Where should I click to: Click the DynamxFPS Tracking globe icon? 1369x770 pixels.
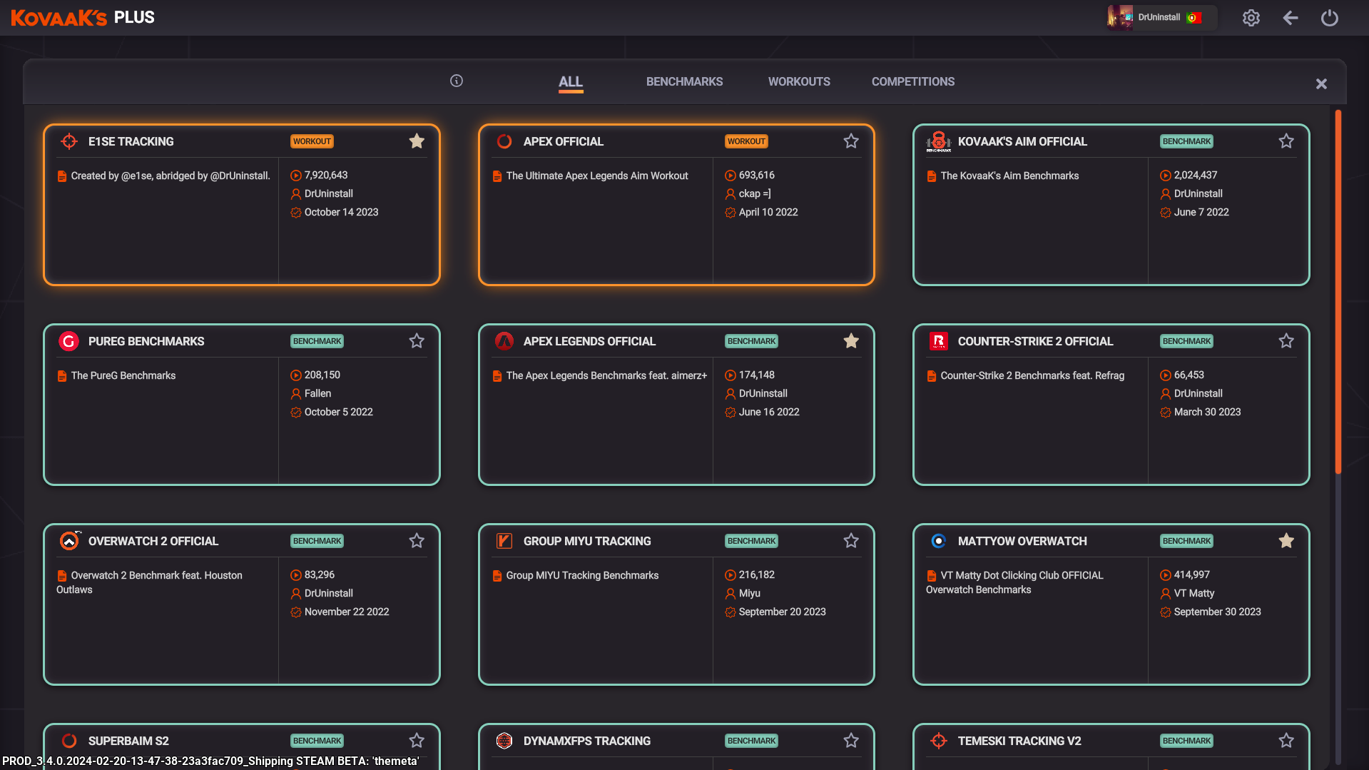coord(504,741)
